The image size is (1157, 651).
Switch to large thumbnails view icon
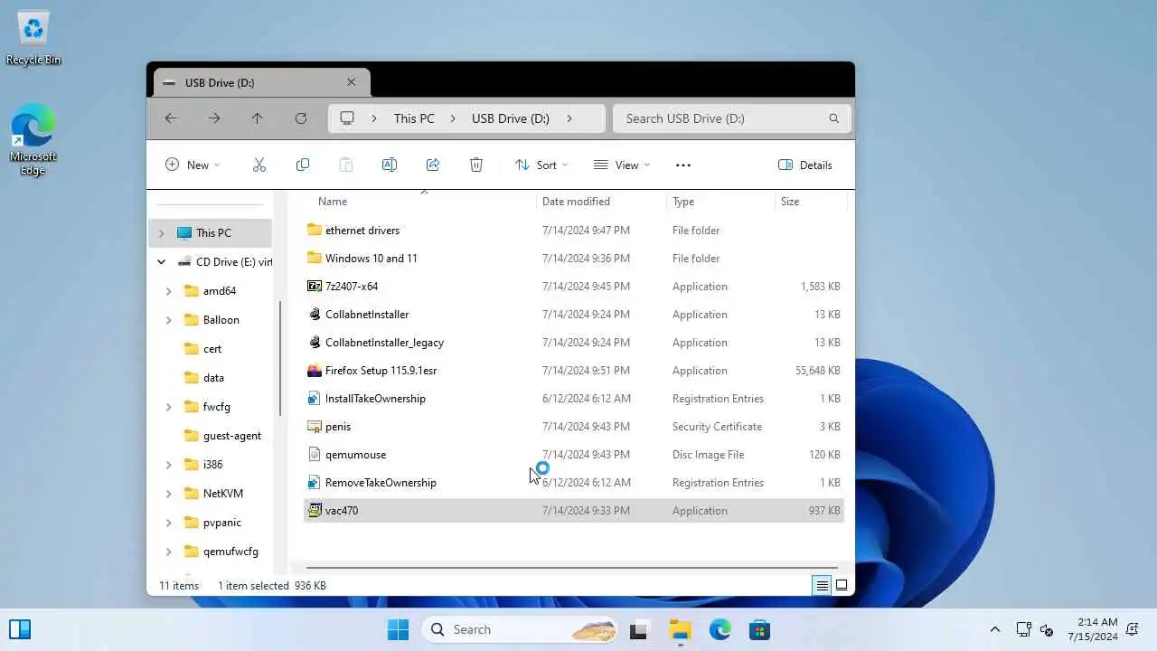pos(842,585)
